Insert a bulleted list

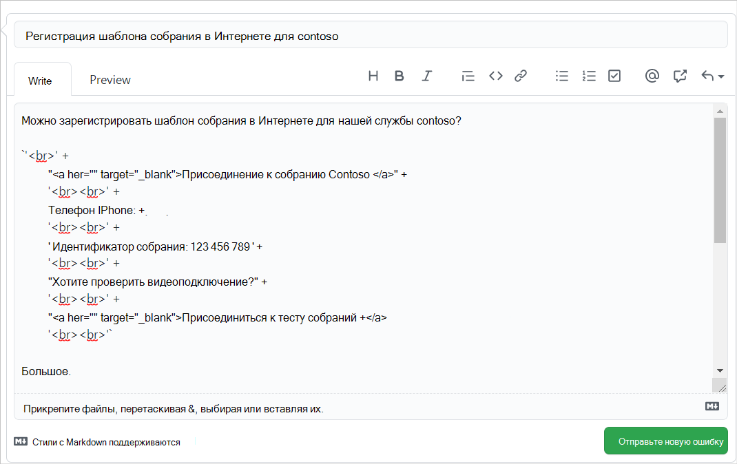[561, 76]
